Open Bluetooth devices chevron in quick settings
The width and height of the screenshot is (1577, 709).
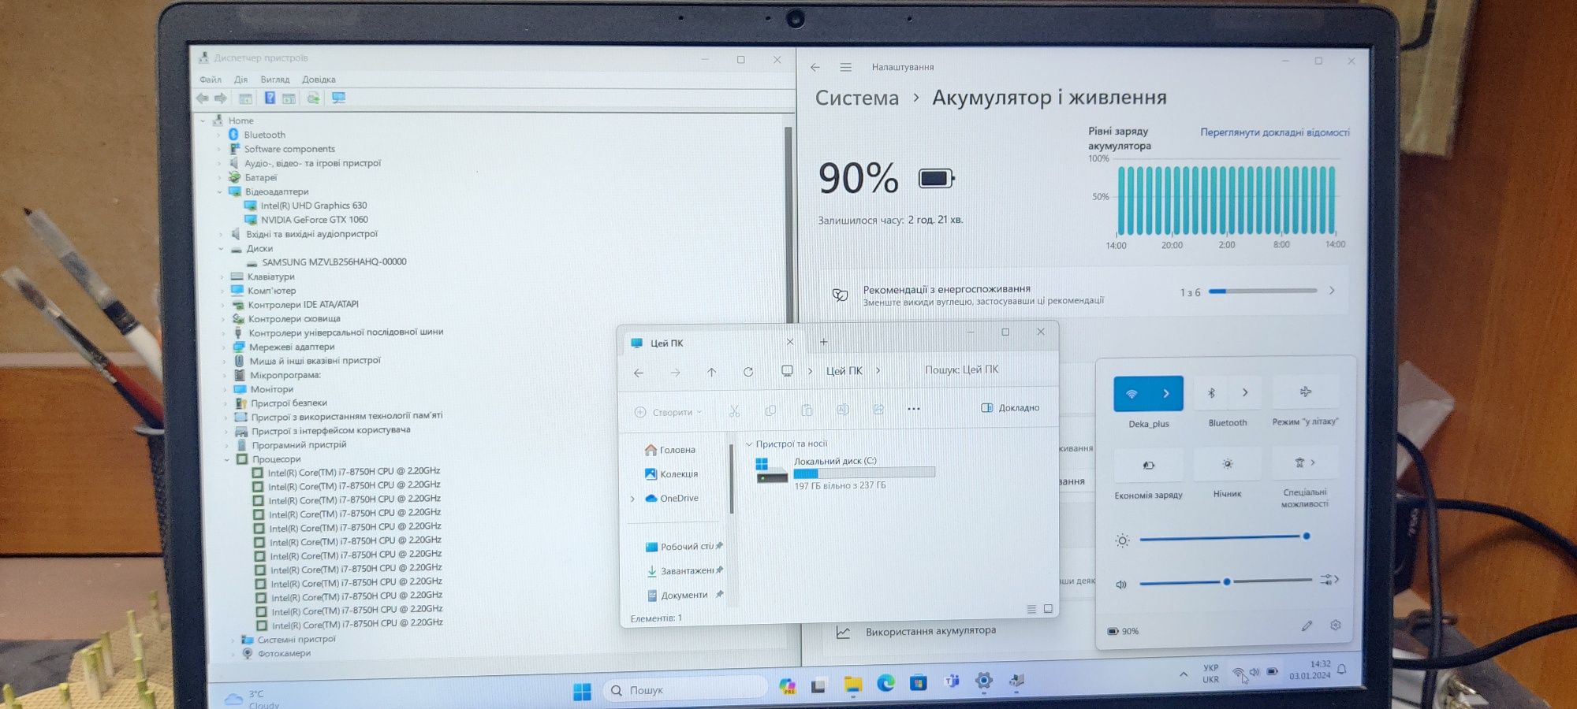[x=1245, y=392]
